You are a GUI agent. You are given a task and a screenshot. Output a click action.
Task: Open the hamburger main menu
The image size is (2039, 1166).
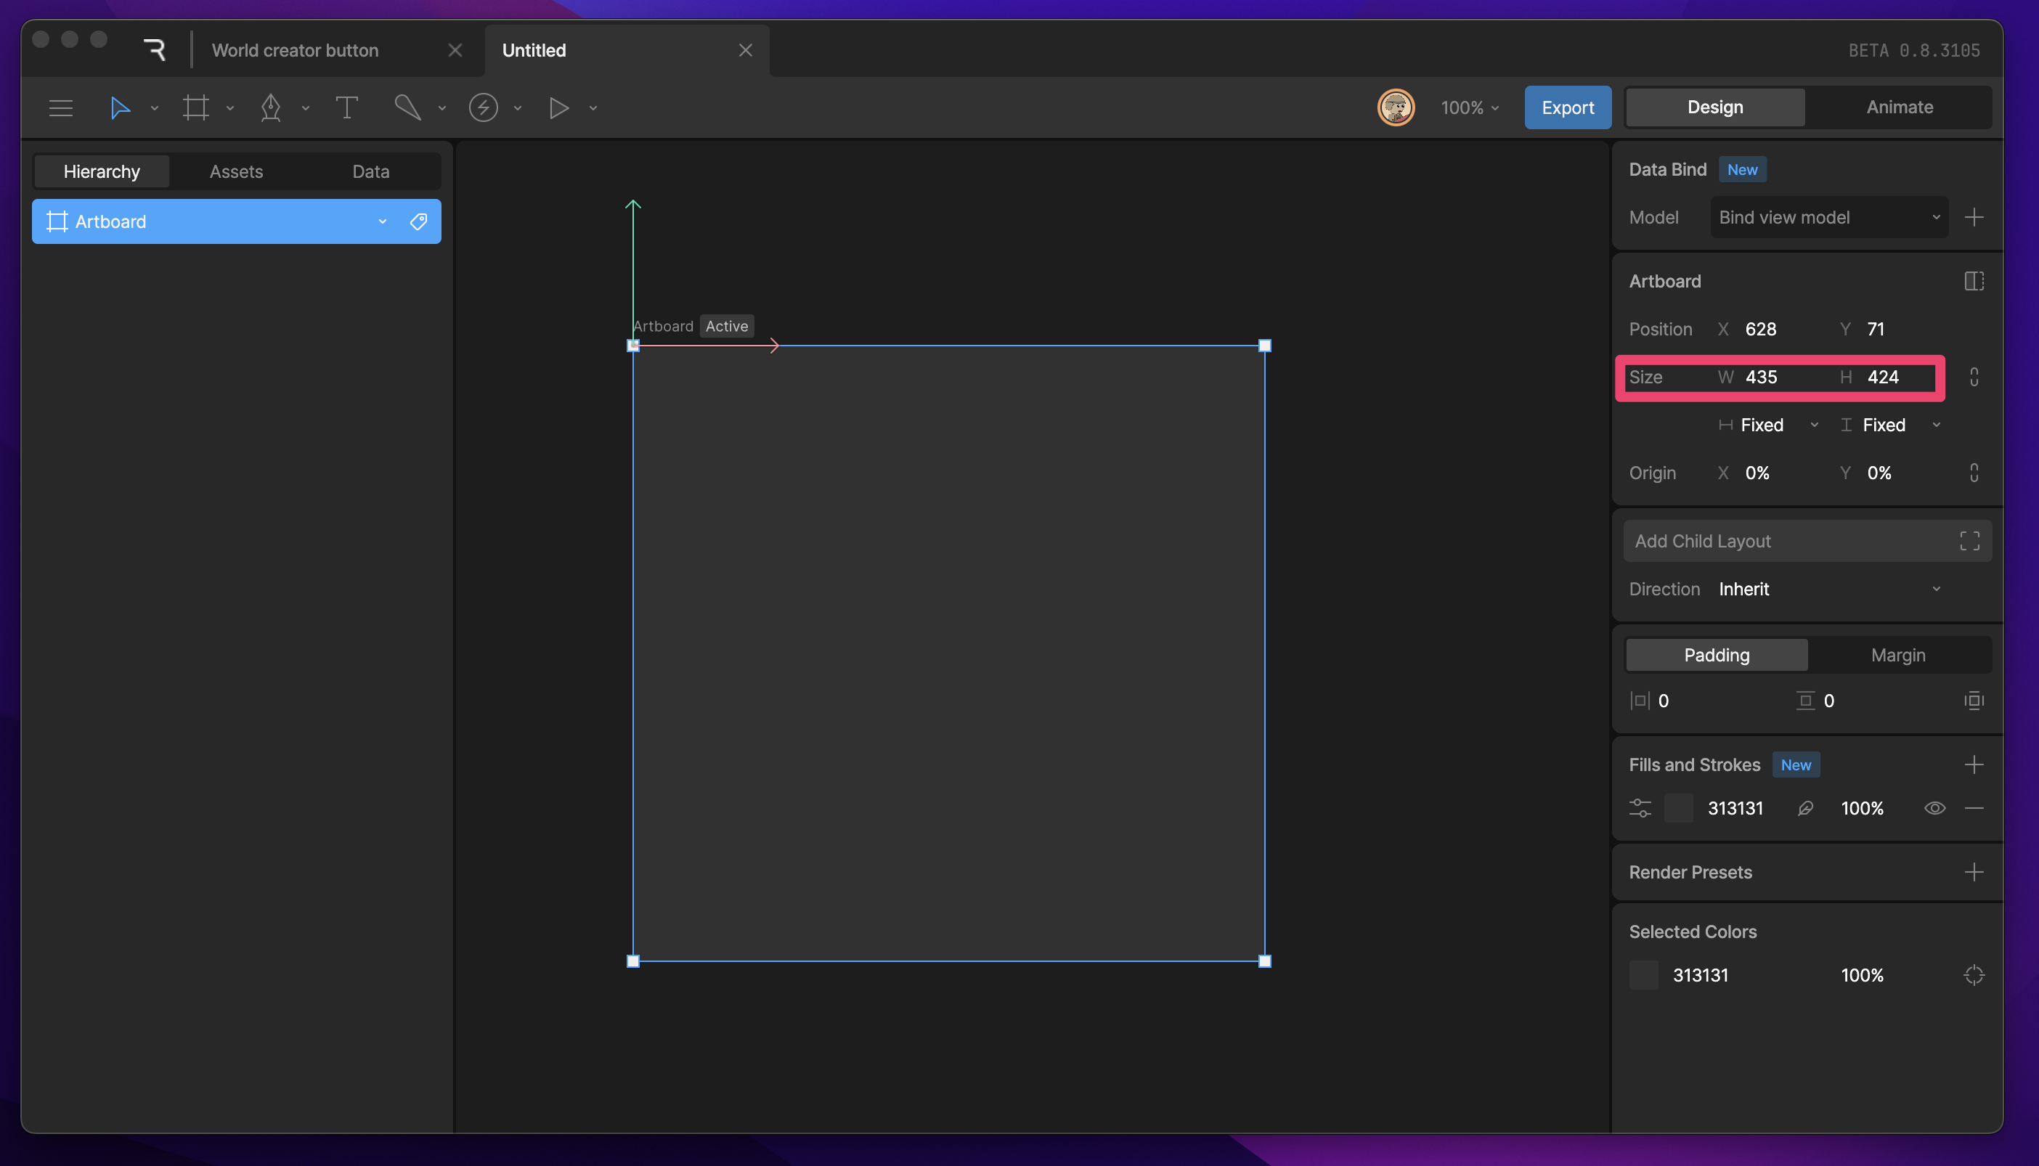click(61, 107)
